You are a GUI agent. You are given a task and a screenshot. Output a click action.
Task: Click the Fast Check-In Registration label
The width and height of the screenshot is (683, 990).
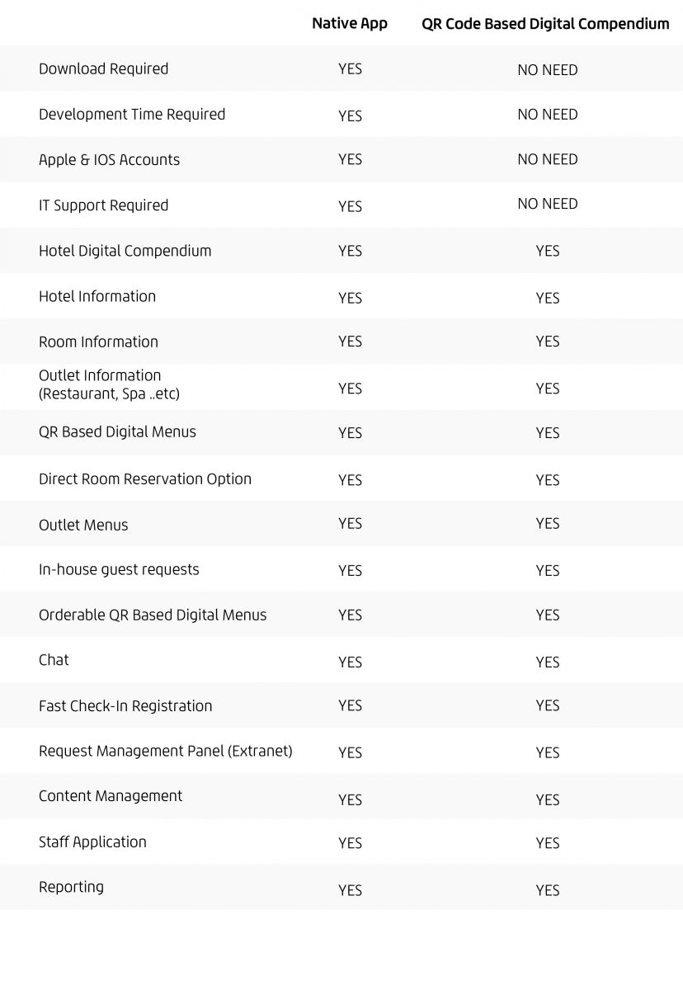coord(125,706)
